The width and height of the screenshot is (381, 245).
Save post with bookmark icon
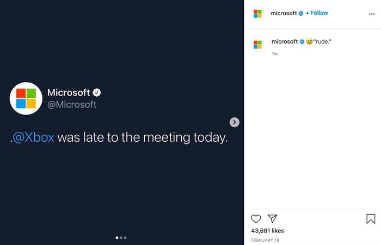click(x=371, y=219)
